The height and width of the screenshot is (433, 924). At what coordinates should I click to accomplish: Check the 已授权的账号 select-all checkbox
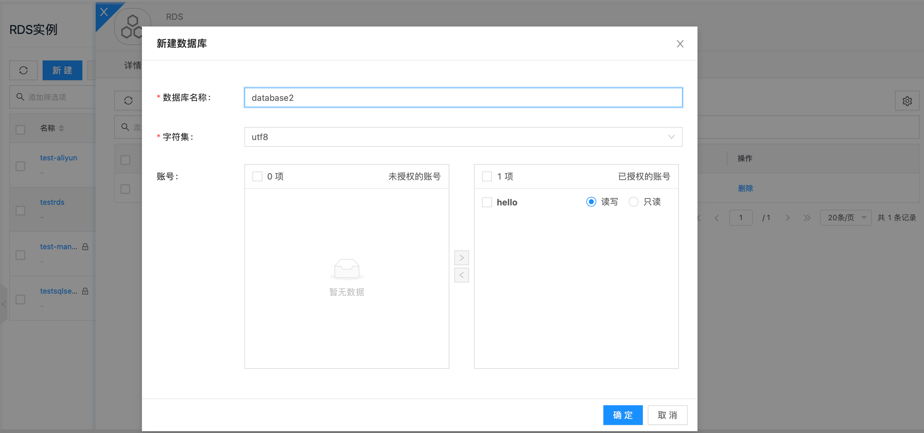pyautogui.click(x=487, y=176)
